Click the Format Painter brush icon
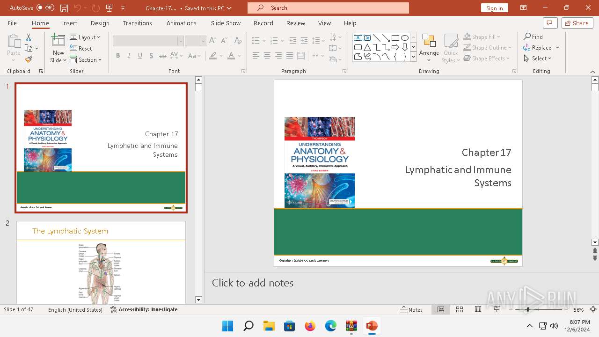The image size is (599, 337). point(29,59)
